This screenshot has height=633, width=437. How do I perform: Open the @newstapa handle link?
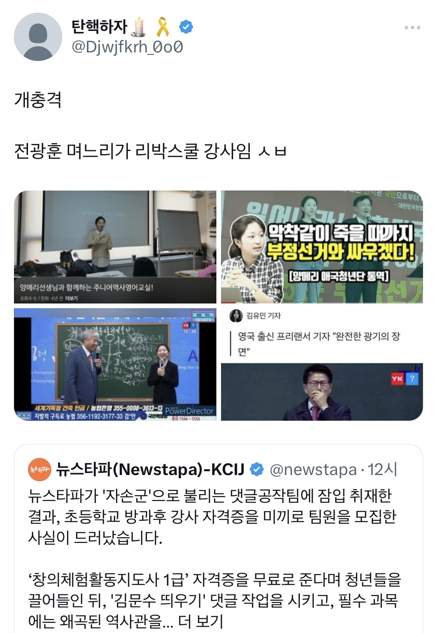point(313,470)
